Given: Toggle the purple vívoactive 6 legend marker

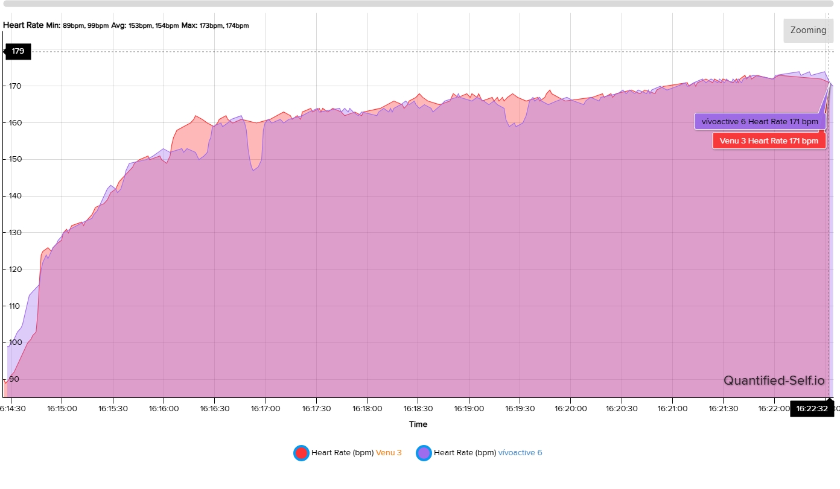Looking at the screenshot, I should [x=424, y=453].
